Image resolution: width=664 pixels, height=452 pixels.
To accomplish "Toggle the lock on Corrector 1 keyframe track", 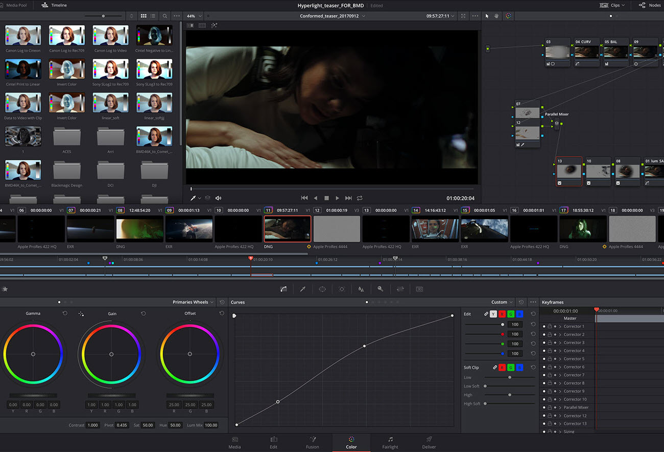I will pos(550,326).
